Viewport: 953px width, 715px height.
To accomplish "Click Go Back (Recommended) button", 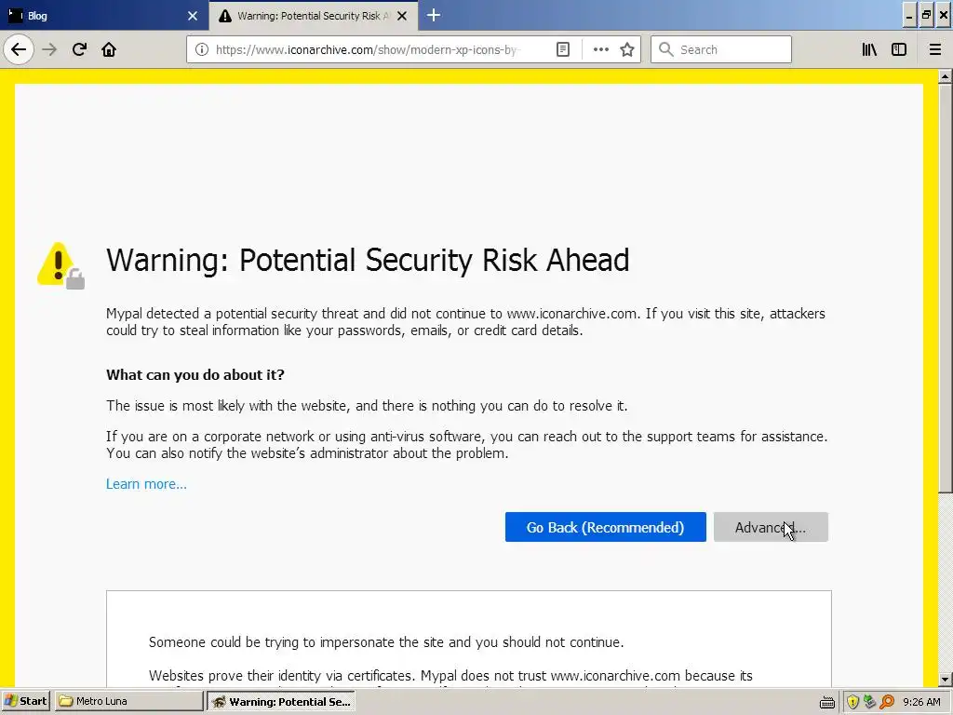I will pos(605,527).
